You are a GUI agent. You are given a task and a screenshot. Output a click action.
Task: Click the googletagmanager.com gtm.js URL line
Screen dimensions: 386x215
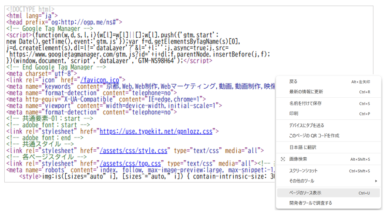tap(138, 54)
